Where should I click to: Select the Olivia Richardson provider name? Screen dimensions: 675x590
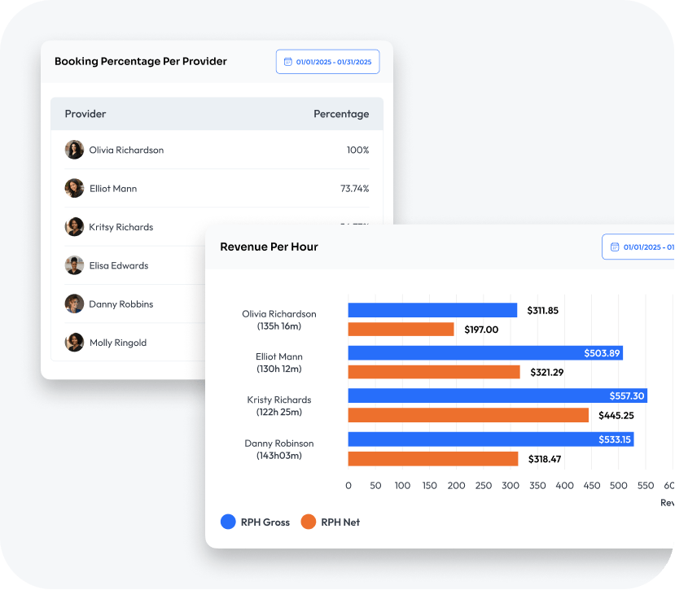pyautogui.click(x=126, y=150)
